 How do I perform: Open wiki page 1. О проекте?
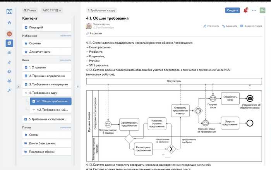tap(47, 67)
